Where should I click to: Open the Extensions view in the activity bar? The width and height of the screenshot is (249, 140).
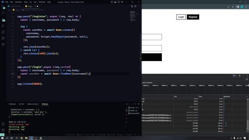[3, 32]
